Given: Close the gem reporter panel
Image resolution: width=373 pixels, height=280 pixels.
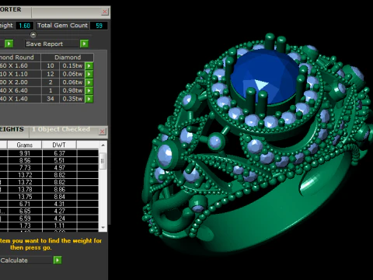Looking at the screenshot, I should click(105, 12).
